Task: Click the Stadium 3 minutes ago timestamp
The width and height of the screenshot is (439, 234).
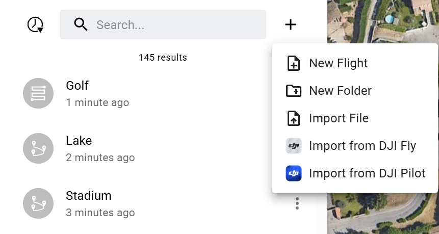Action: (100, 213)
